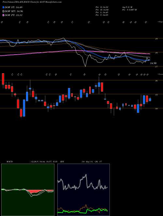The width and height of the screenshot is (163, 216).
Task: Click the magenta DOW PT legend swatch
Action: coord(4,15)
